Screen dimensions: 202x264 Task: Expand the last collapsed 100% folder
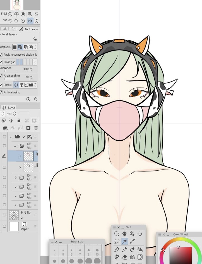(x=16, y=205)
